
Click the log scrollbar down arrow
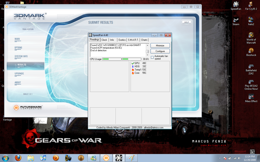[147, 55]
